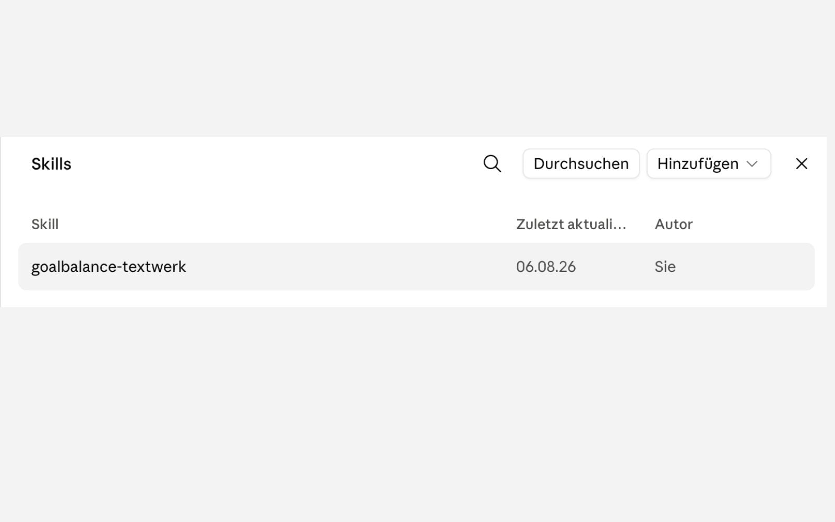835x522 pixels.
Task: Click the Skills panel heading
Action: tap(51, 164)
